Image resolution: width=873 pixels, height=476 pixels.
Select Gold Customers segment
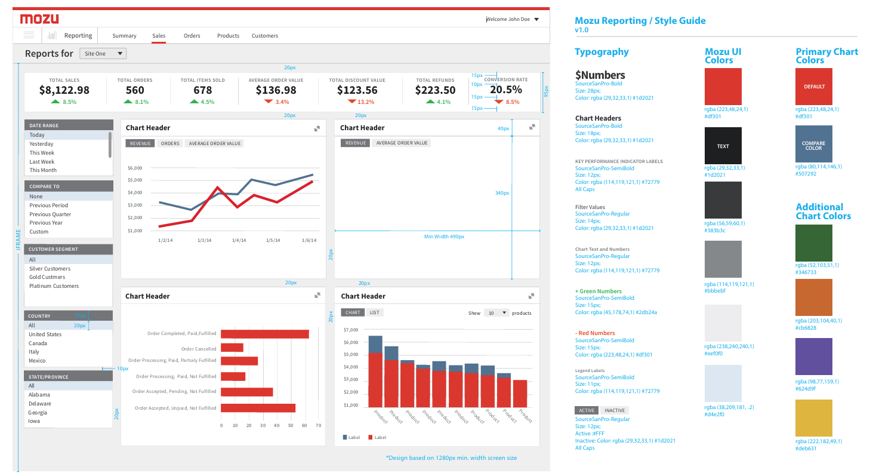69,277
